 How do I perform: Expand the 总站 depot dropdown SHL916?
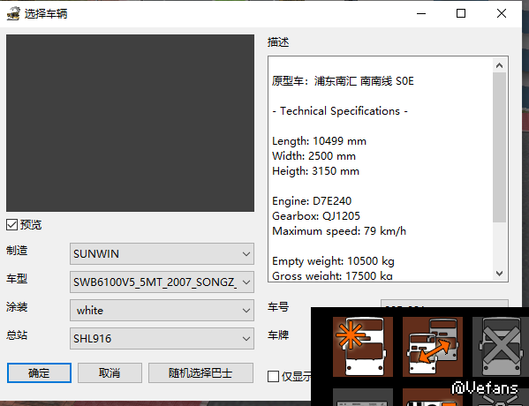coord(162,339)
